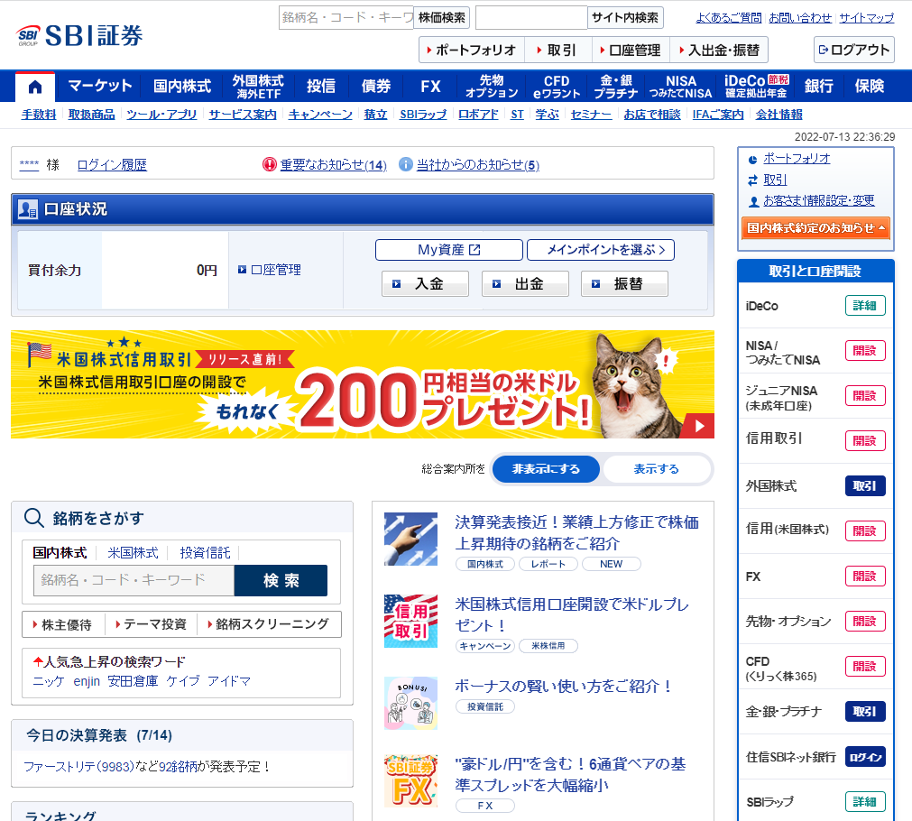Click the home icon in the navigation bar
Screen dimensions: 912x821
point(35,87)
